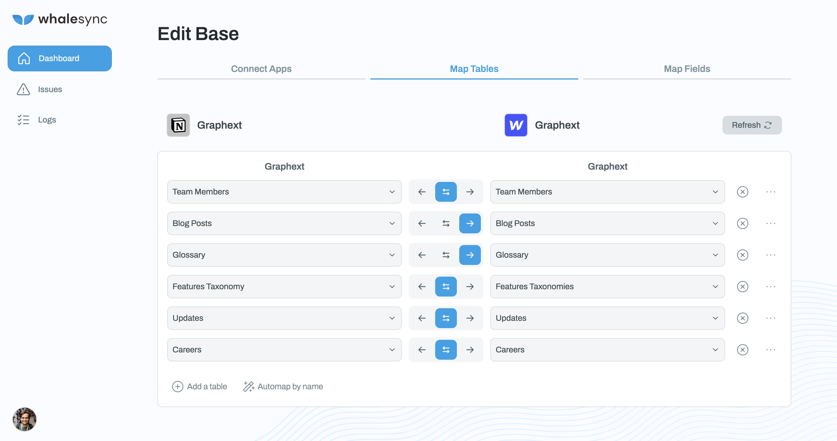Switch to the Map Fields tab

pyautogui.click(x=686, y=69)
